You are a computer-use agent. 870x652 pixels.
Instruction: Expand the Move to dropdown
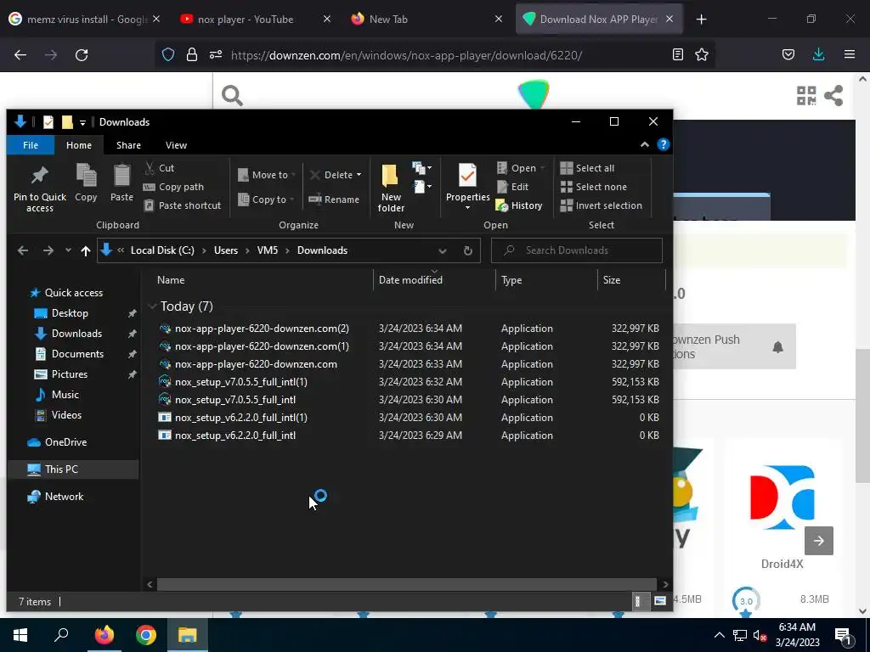(267, 175)
